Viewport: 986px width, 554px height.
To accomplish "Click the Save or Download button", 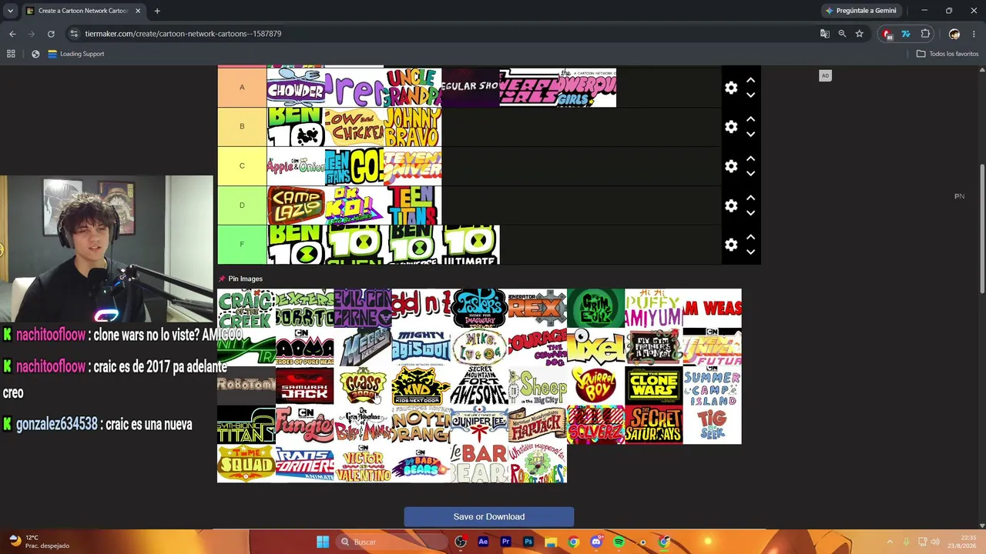I will (489, 517).
